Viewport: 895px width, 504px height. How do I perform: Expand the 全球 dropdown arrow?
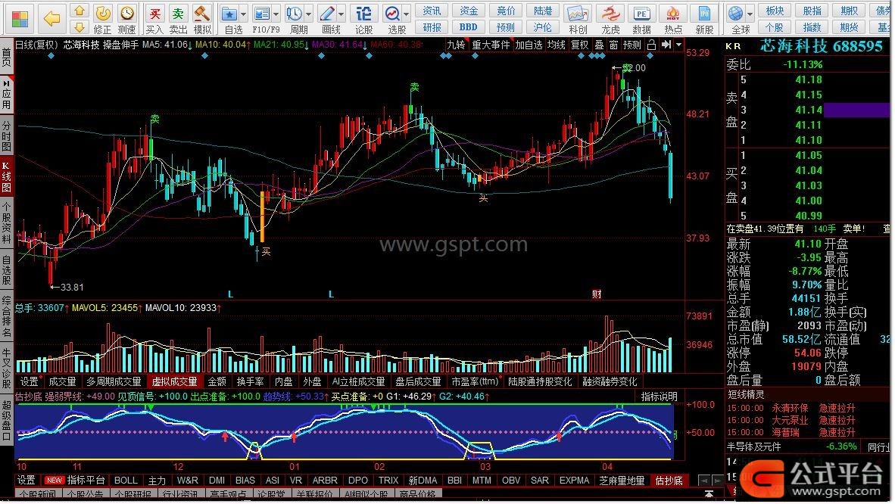[x=750, y=14]
